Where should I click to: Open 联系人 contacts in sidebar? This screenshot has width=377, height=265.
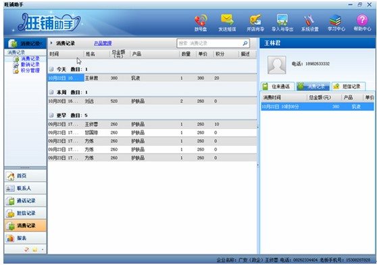coord(25,189)
